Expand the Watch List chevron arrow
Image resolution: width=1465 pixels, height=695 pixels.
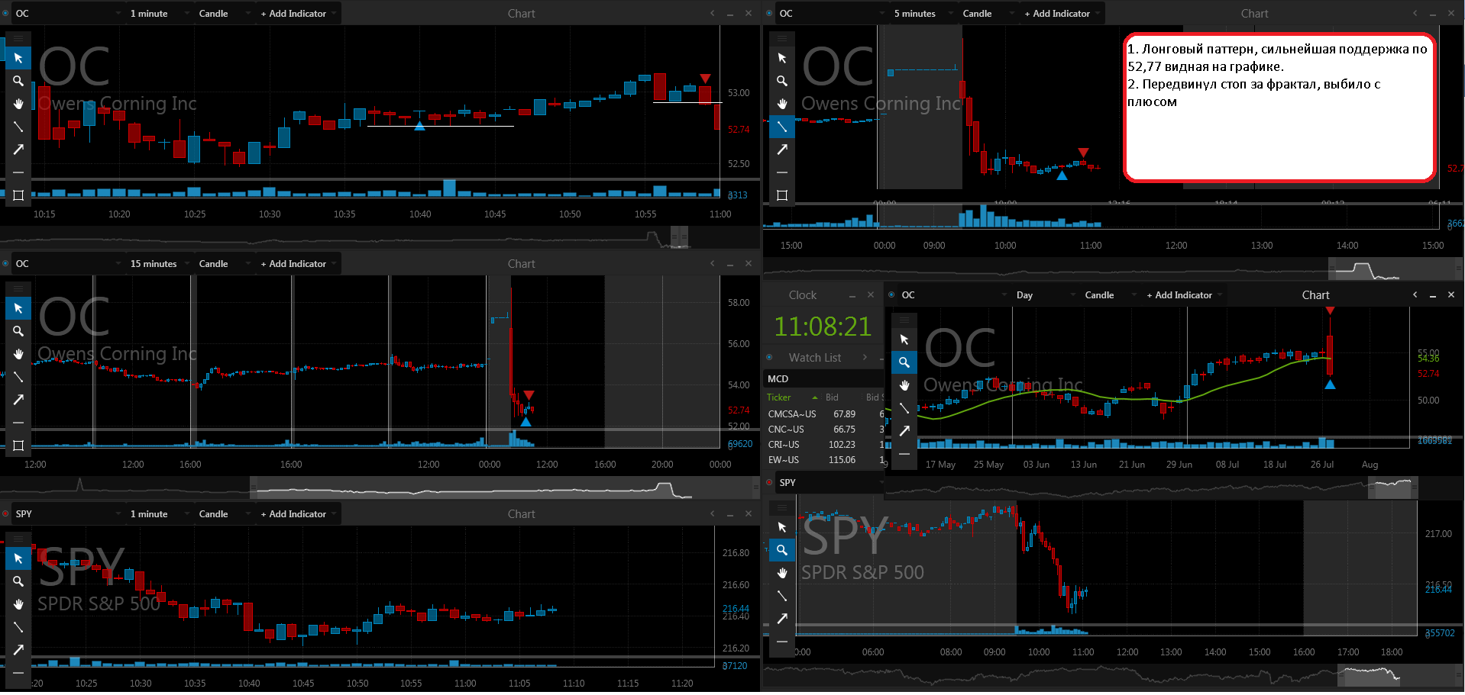[x=865, y=357]
